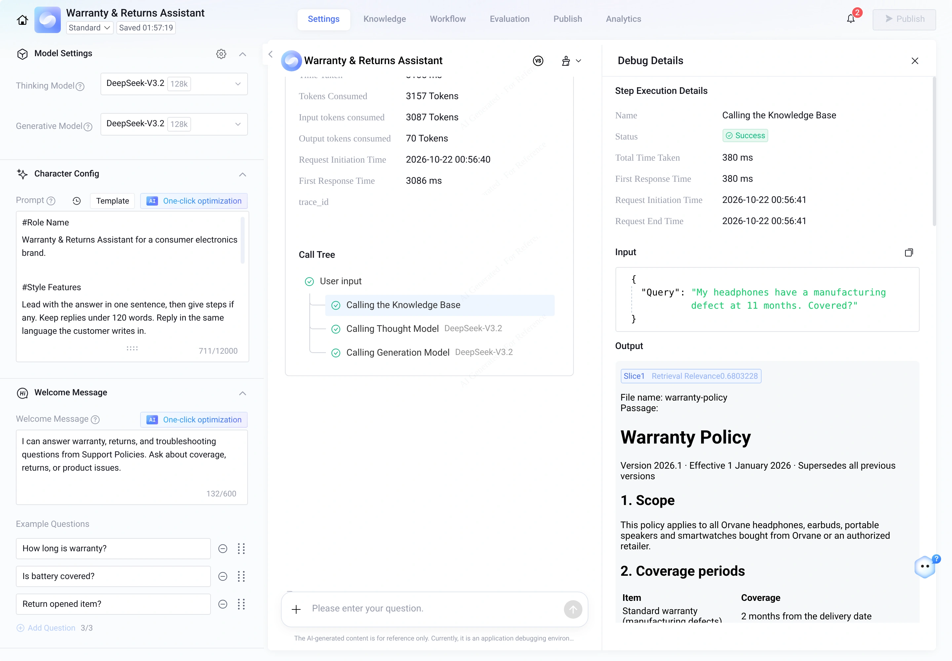The image size is (952, 661).
Task: Focus the 'Please enter your question' field
Action: coord(434,608)
